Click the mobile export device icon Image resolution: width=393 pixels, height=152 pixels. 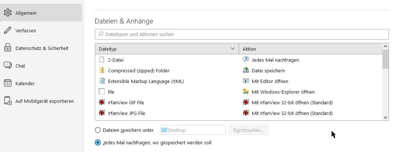pos(8,101)
